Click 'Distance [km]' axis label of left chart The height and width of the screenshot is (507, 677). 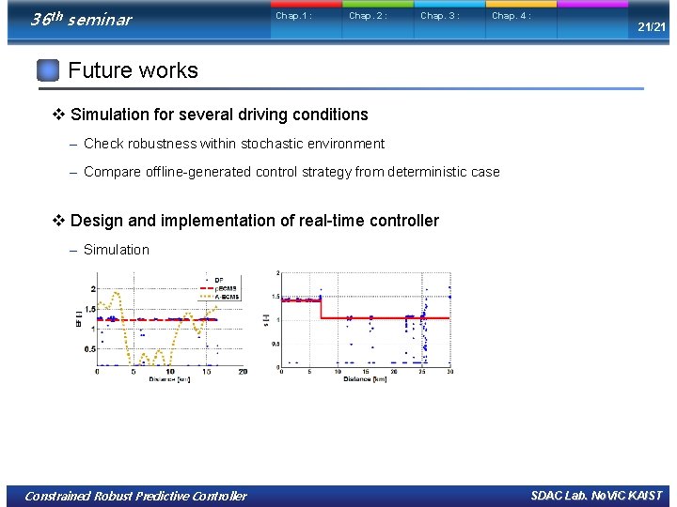tap(169, 379)
